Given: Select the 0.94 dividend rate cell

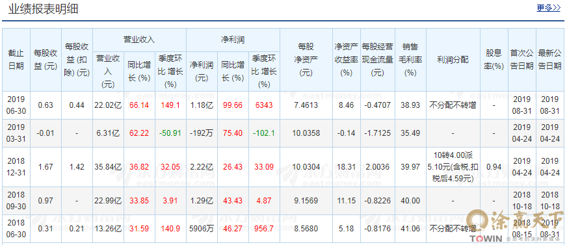Looking at the screenshot, I should click(x=494, y=167).
